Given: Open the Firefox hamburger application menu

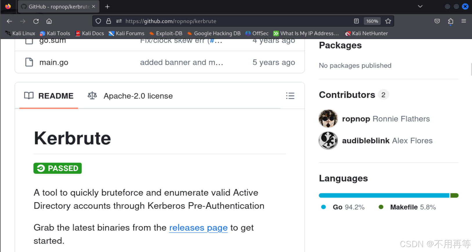Looking at the screenshot, I should point(464,21).
